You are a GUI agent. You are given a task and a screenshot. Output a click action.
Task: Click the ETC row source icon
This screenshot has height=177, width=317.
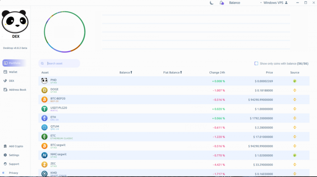pos(295,137)
